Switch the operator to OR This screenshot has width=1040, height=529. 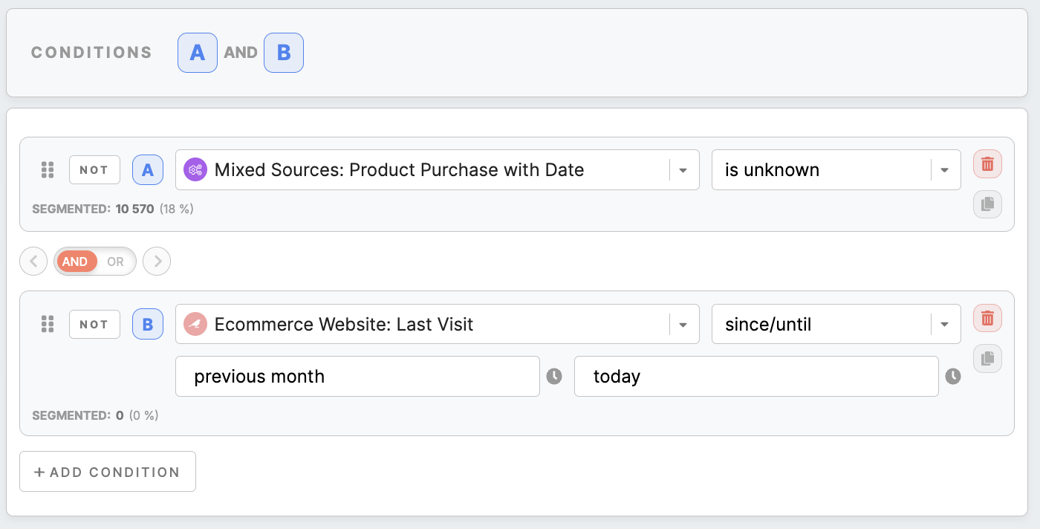click(x=115, y=262)
